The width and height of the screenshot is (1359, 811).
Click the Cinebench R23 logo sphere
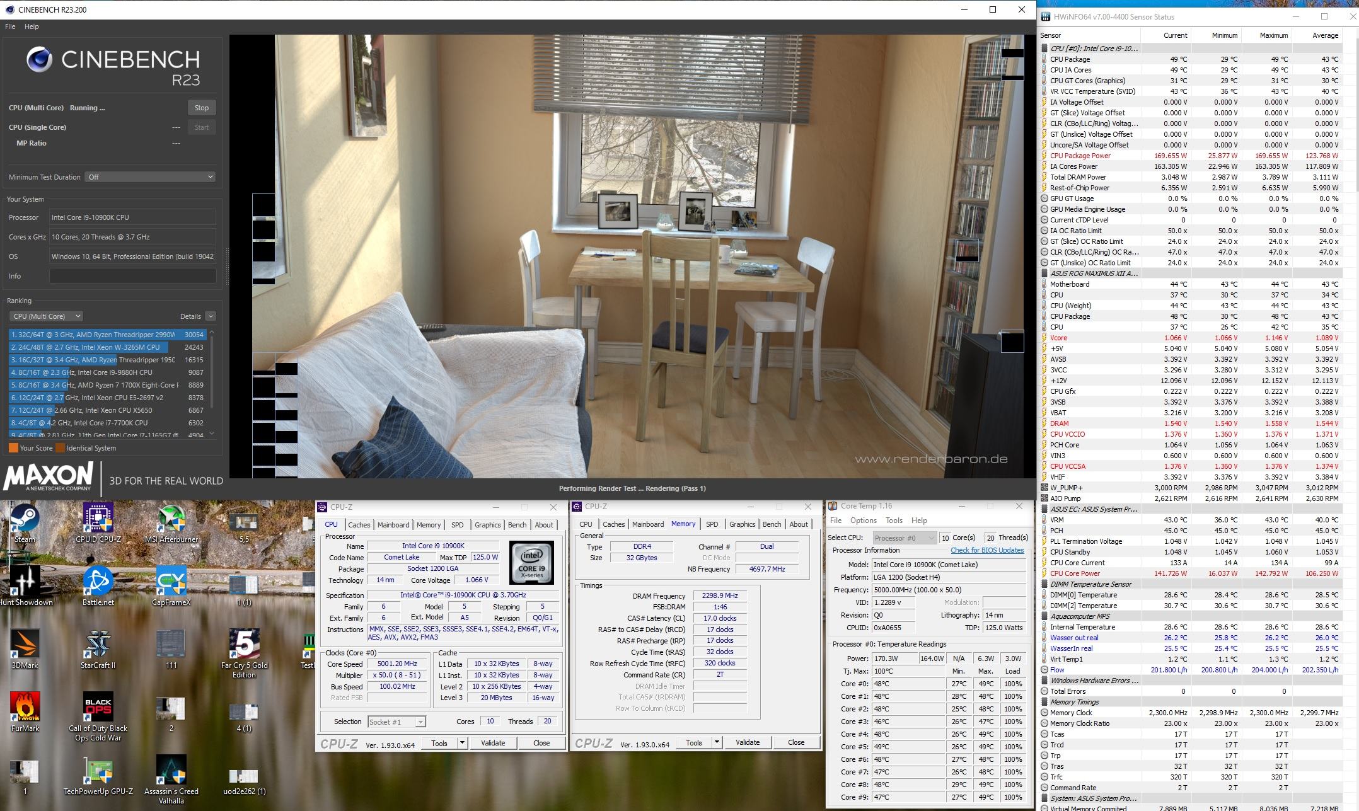(39, 60)
